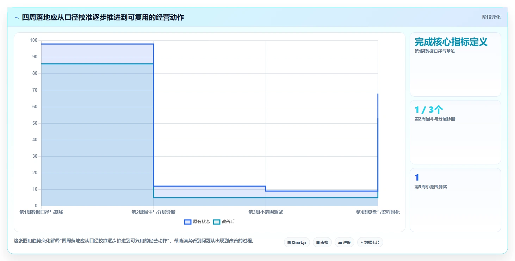Viewport: 515px width, 261px height.
Task: Click the x-axis label 第3周小范围测试
Action: click(266, 213)
